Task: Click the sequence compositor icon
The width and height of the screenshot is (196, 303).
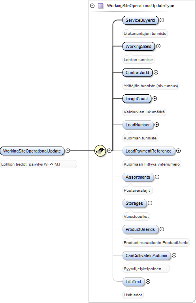Action: tap(100, 151)
